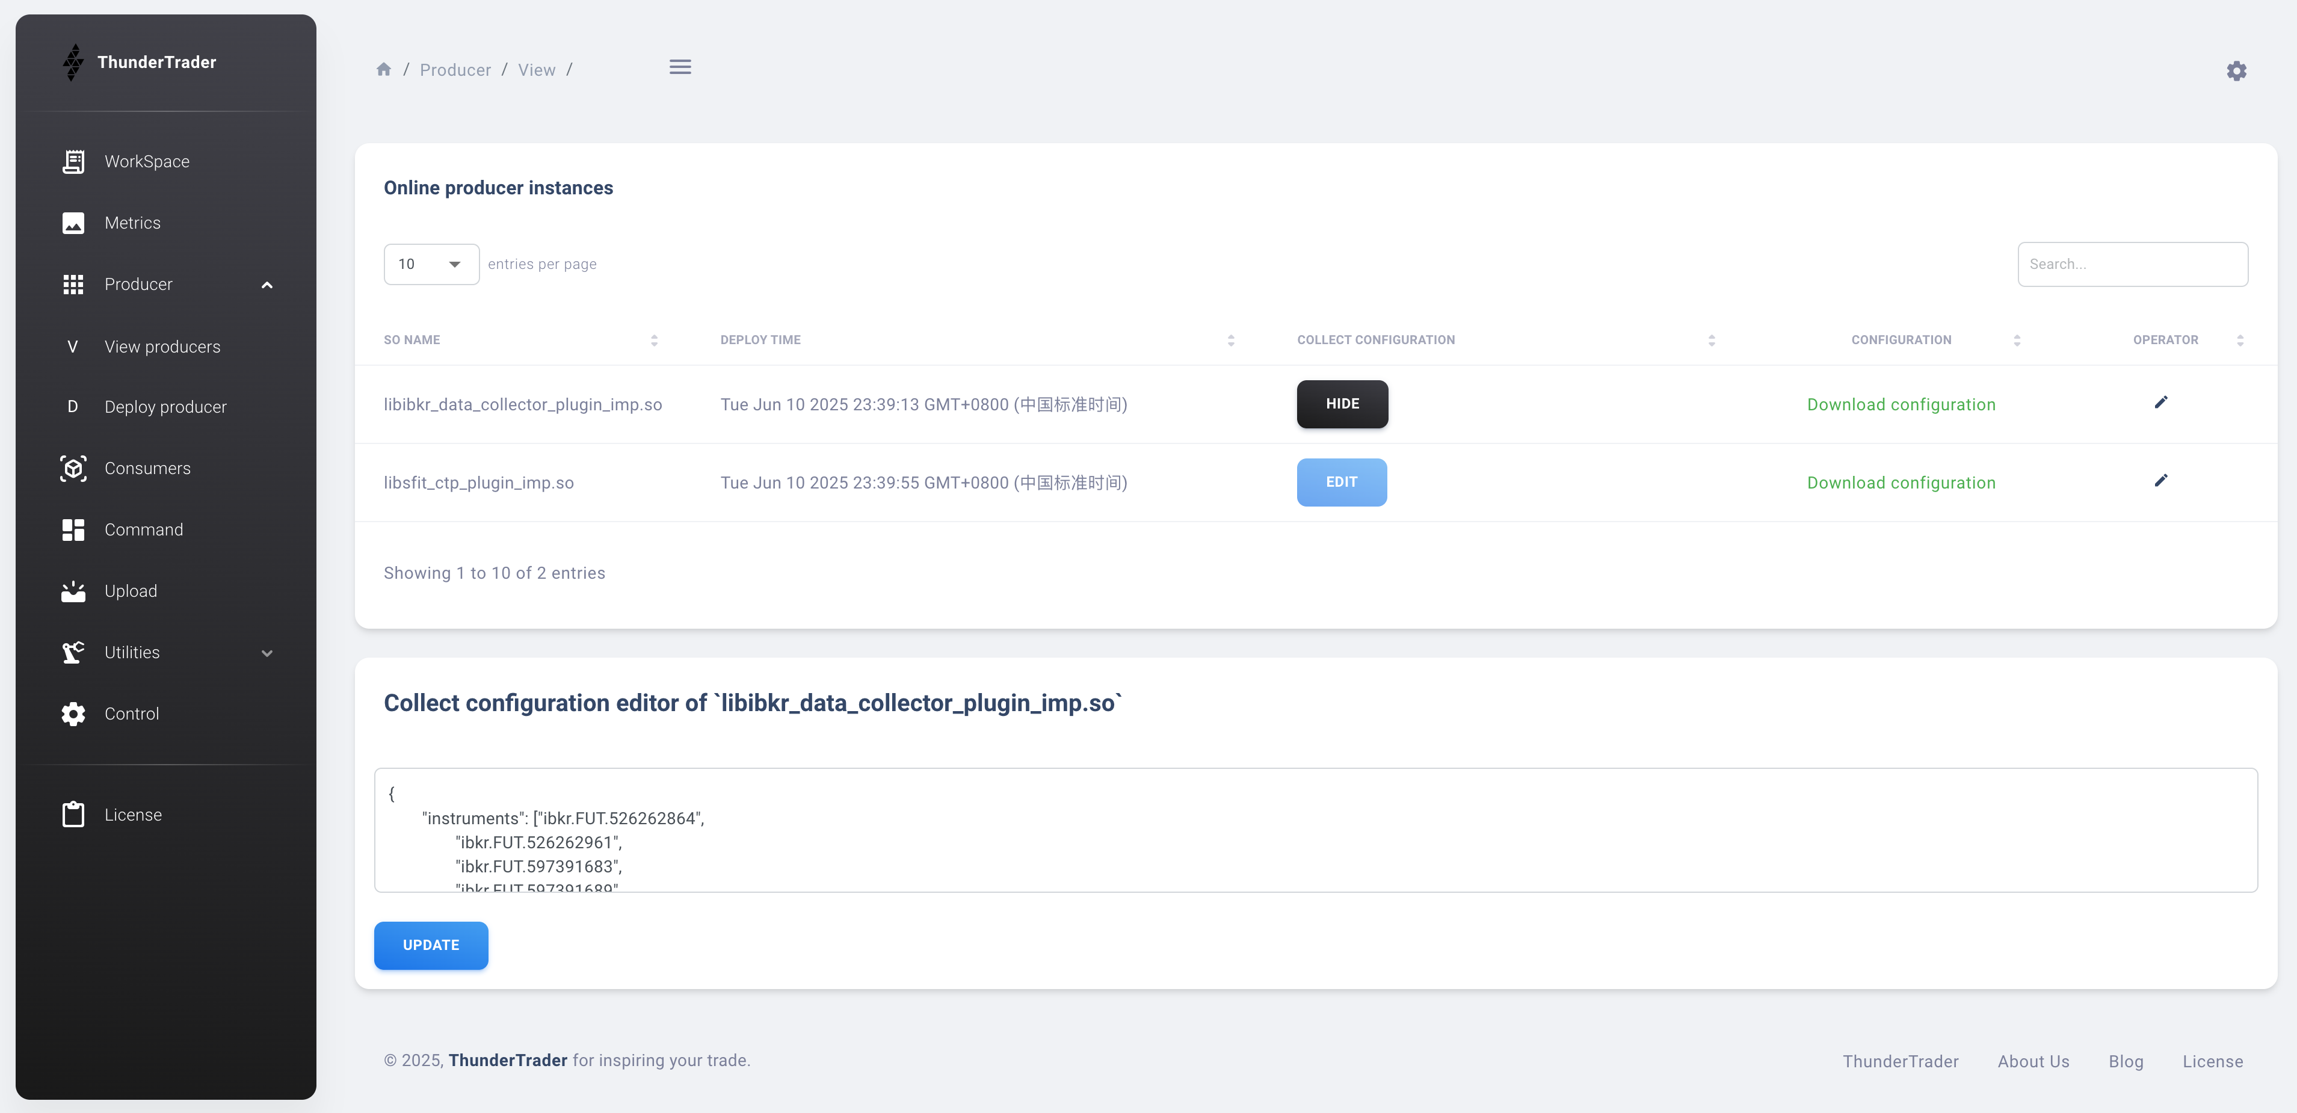Open the Blog footer link
Screen dimensions: 2297x1113
pos(2126,1061)
